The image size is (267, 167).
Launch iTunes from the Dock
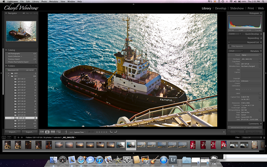point(99,160)
